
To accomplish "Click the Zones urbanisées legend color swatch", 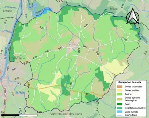I will (x=119, y=86).
